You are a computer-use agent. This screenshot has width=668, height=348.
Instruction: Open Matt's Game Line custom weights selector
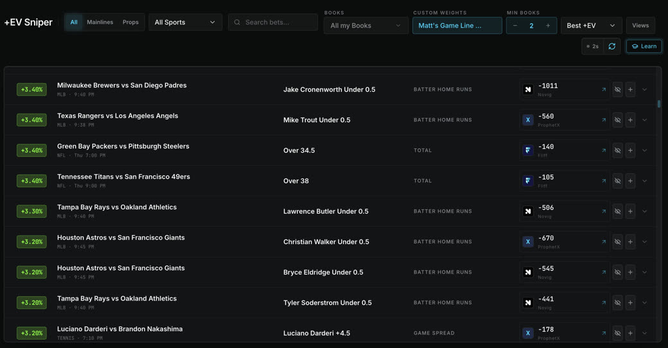point(457,26)
